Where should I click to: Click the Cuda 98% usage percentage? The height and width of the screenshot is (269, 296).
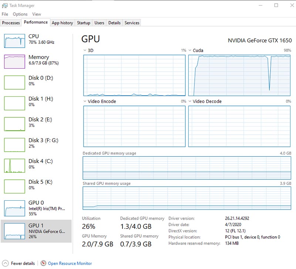click(287, 50)
